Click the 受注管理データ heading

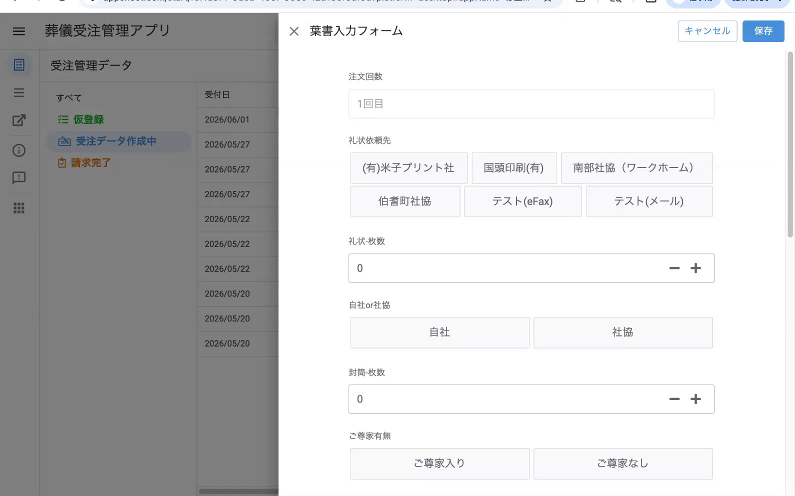pos(91,65)
